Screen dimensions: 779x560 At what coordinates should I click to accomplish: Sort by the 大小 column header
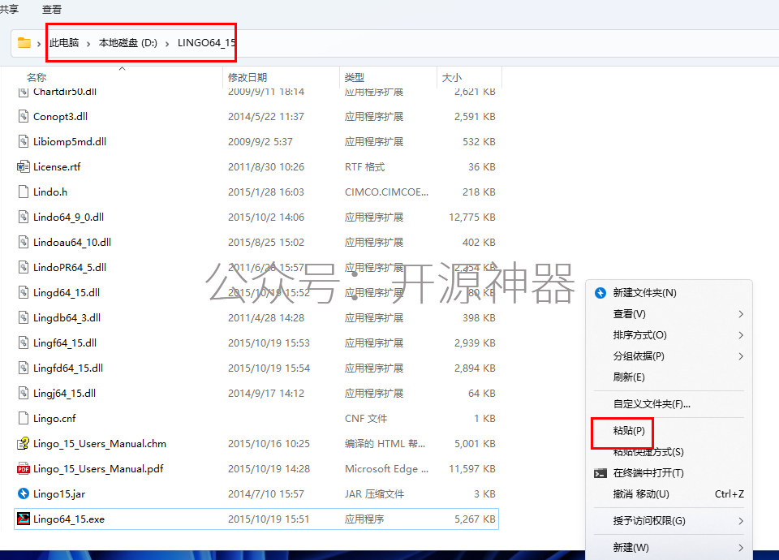452,78
